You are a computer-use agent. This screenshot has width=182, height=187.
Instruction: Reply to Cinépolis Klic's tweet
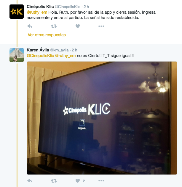tap(30, 26)
